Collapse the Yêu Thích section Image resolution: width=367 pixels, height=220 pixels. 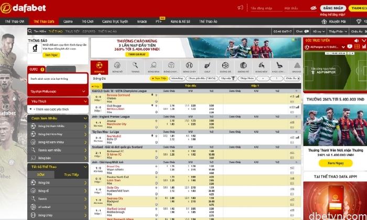(85, 101)
